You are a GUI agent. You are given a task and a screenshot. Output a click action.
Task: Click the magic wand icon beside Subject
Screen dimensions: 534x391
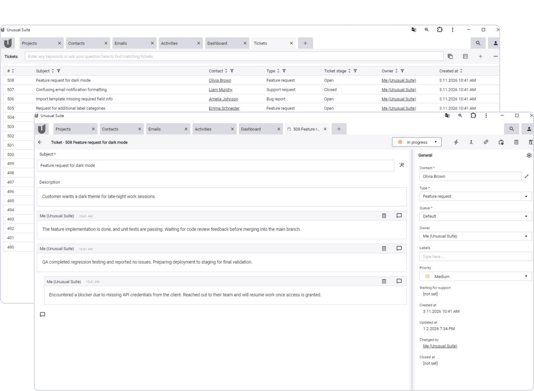click(x=402, y=165)
